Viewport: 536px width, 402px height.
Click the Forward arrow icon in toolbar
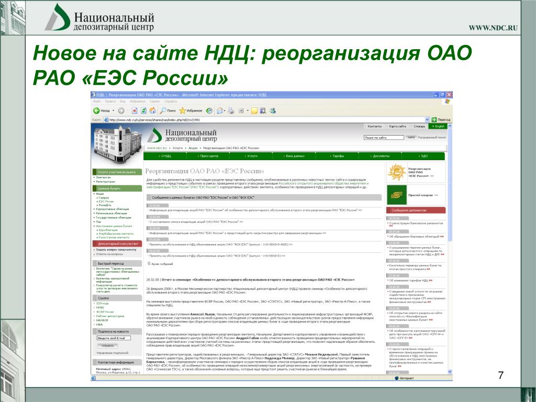(x=121, y=110)
